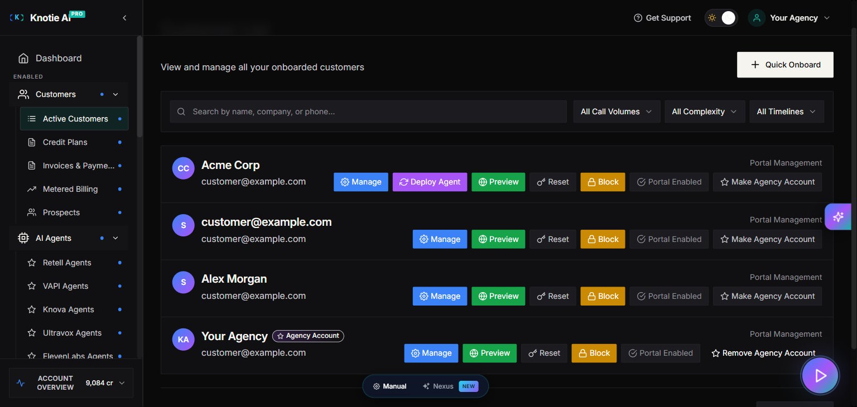Deploy Agent for Acme Corp
This screenshot has height=407, width=857.
[430, 182]
